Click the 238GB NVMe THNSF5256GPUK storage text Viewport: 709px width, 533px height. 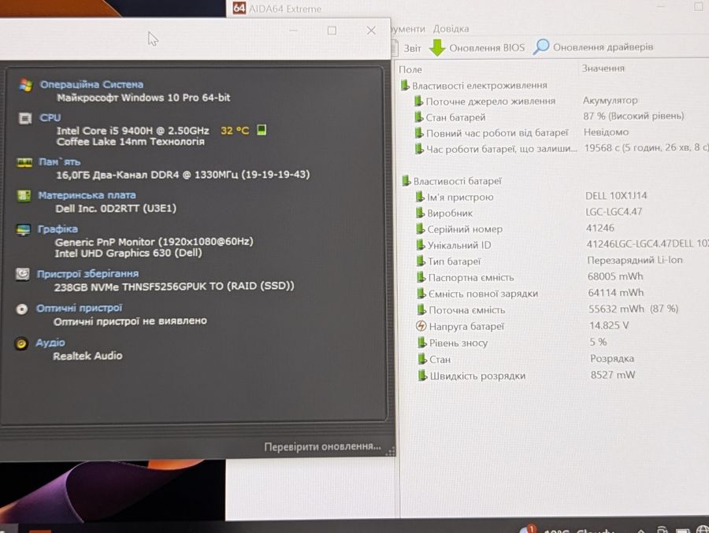coord(174,286)
